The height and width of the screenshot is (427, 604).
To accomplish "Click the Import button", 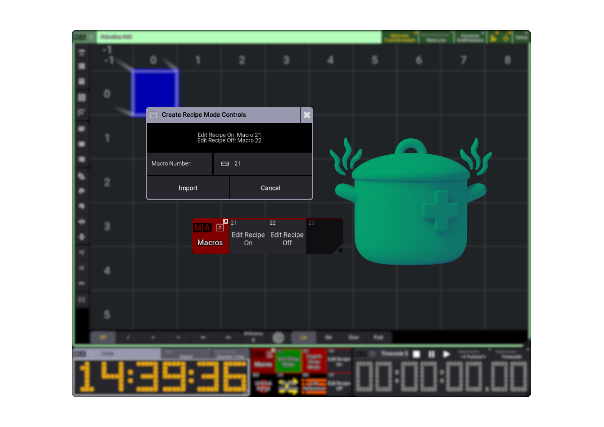I will [188, 188].
